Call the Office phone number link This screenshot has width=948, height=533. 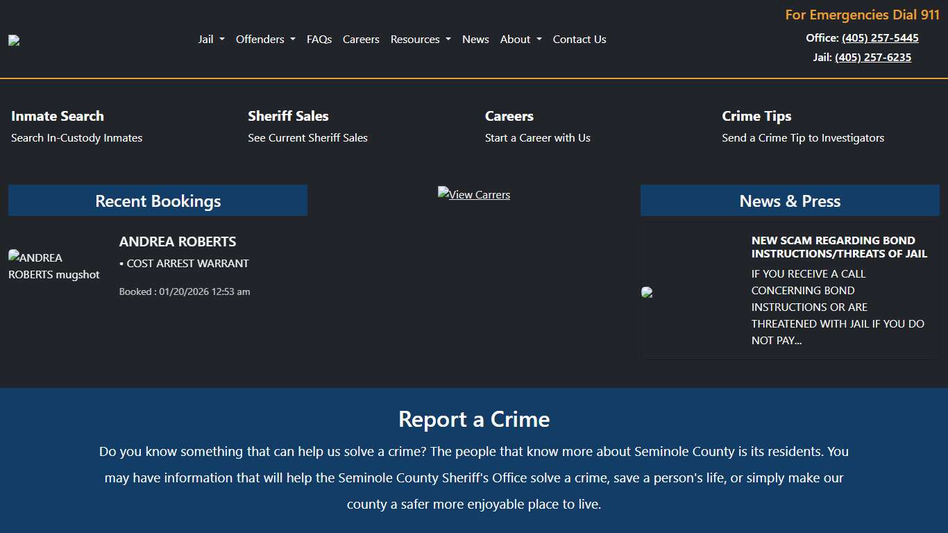click(x=880, y=38)
